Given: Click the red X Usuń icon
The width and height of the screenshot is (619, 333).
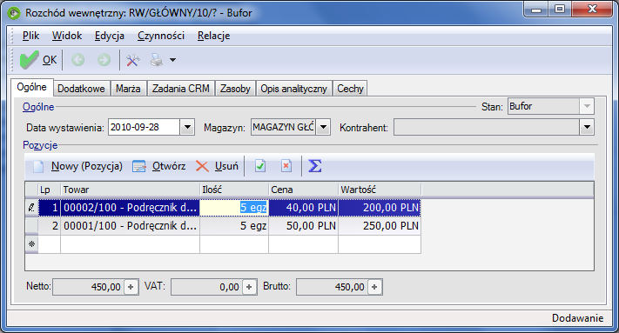Looking at the screenshot, I should coord(202,166).
